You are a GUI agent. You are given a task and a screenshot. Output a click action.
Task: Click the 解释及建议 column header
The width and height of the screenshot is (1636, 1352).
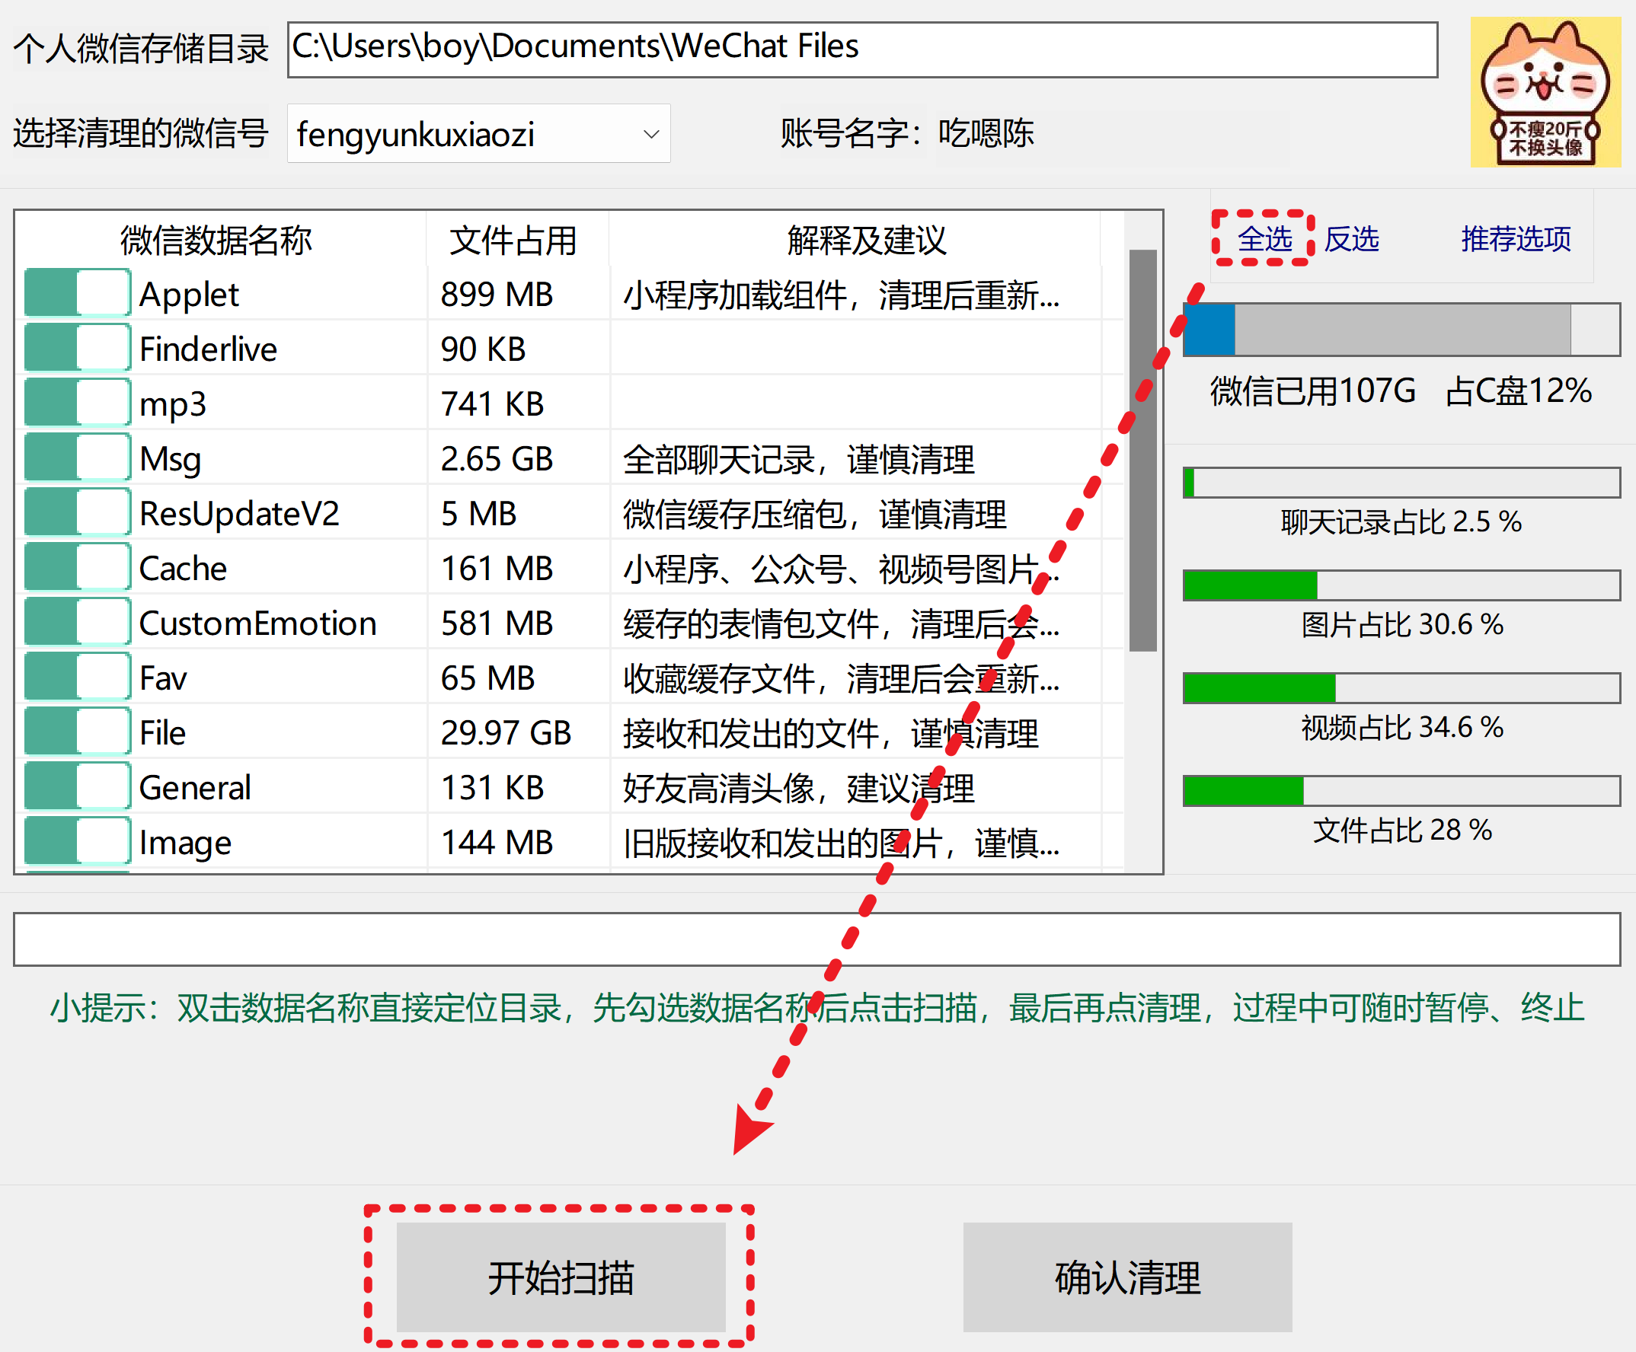pos(866,240)
